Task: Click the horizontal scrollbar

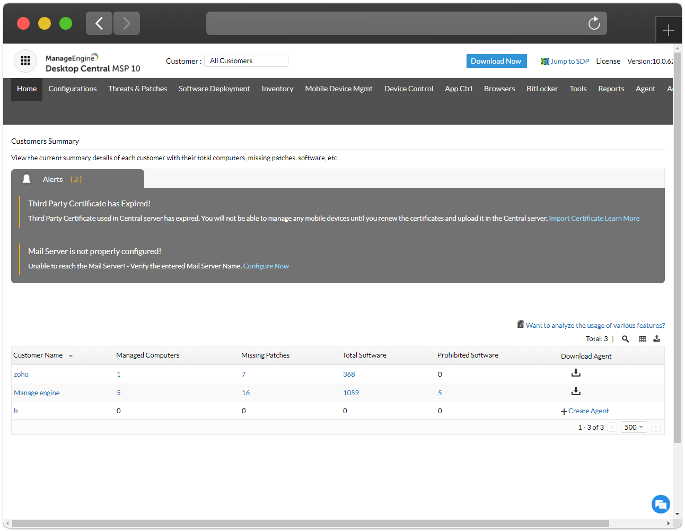Action: tap(310, 524)
